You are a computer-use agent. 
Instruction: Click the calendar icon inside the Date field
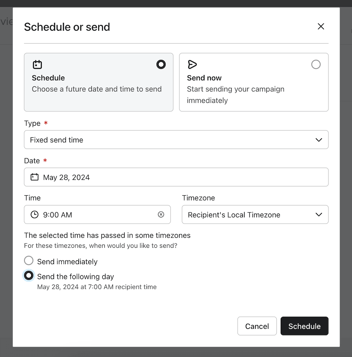pos(34,177)
